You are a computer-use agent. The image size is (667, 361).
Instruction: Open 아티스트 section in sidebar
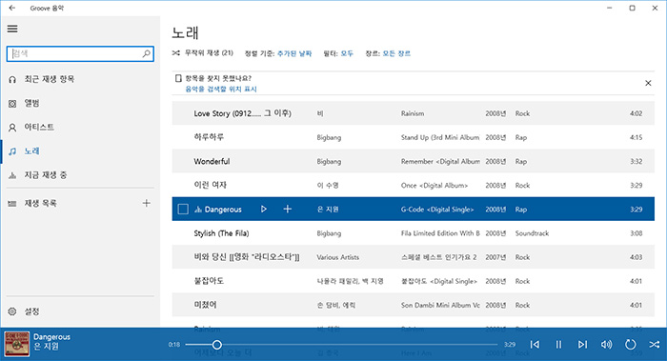click(x=39, y=127)
